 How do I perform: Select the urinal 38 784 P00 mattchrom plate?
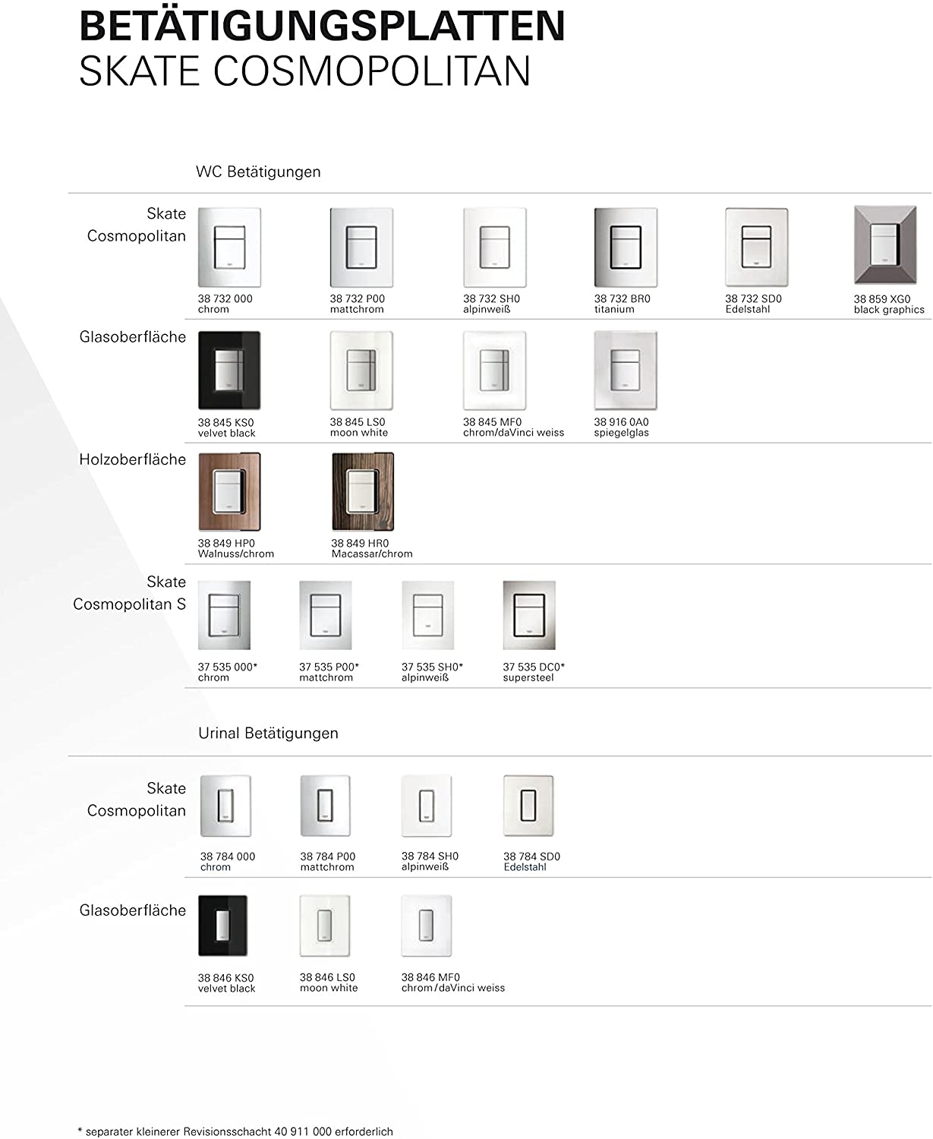coord(326,806)
